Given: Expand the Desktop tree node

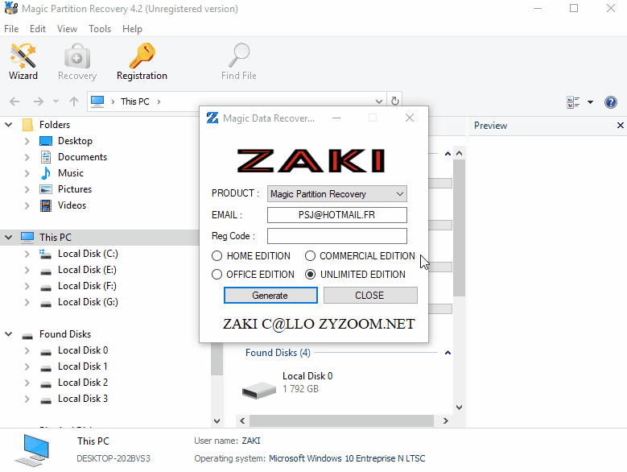Looking at the screenshot, I should click(27, 141).
